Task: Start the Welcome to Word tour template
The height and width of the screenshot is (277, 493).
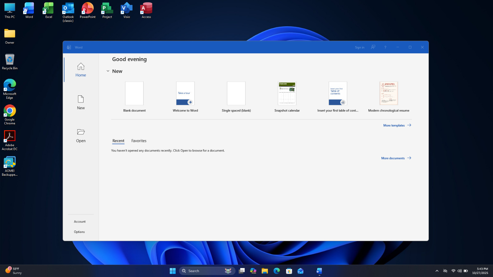Action: [185, 97]
